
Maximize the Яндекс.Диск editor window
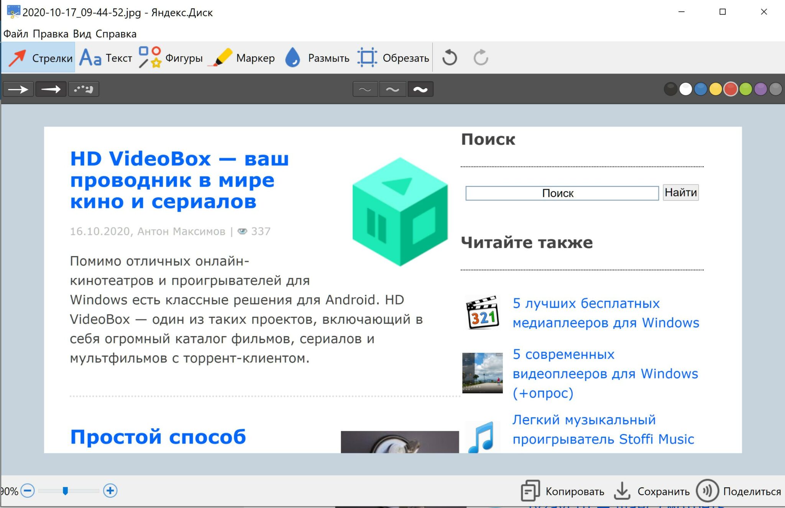point(723,12)
